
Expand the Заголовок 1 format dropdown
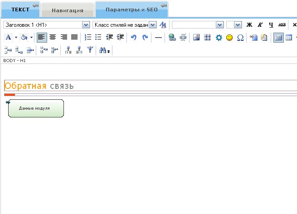85,25
